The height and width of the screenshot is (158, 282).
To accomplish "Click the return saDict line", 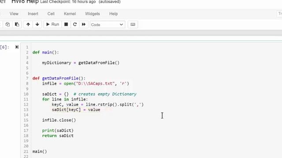I will tap(58, 136).
